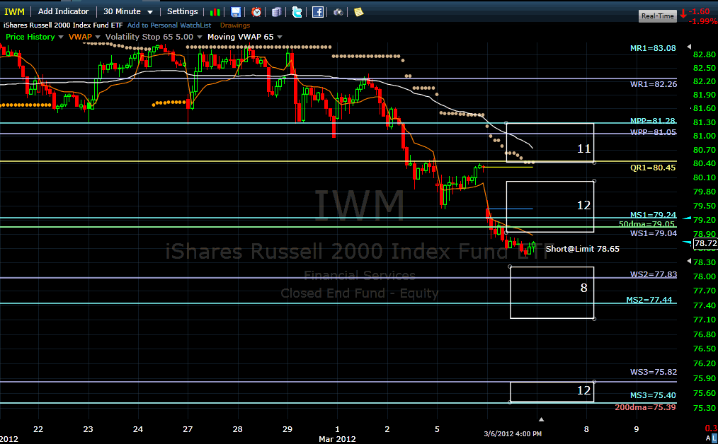Expand the Moving VWAP 65 dropdown arrow

(279, 37)
